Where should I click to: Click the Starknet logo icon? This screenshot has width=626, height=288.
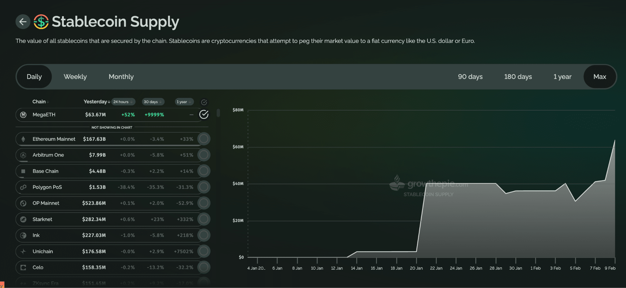click(x=23, y=219)
